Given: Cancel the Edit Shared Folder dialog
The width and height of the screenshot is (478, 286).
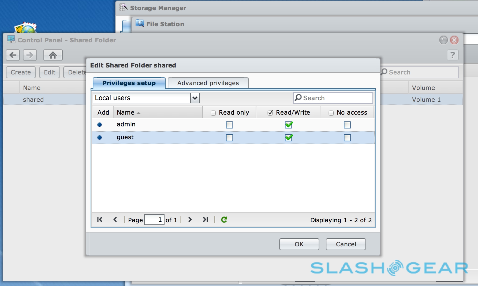Looking at the screenshot, I should coord(346,244).
